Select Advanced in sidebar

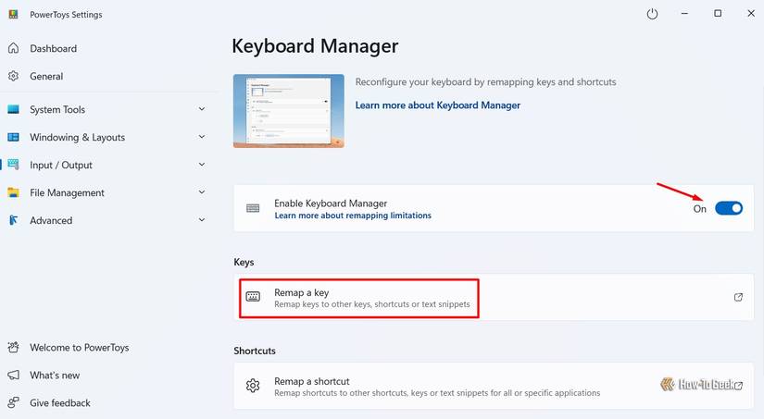point(51,220)
